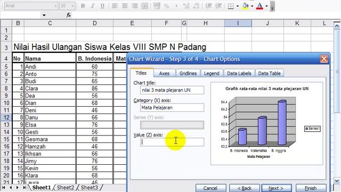Open the font name dropdown
This screenshot has width=341, height=192.
click(x=55, y=6)
